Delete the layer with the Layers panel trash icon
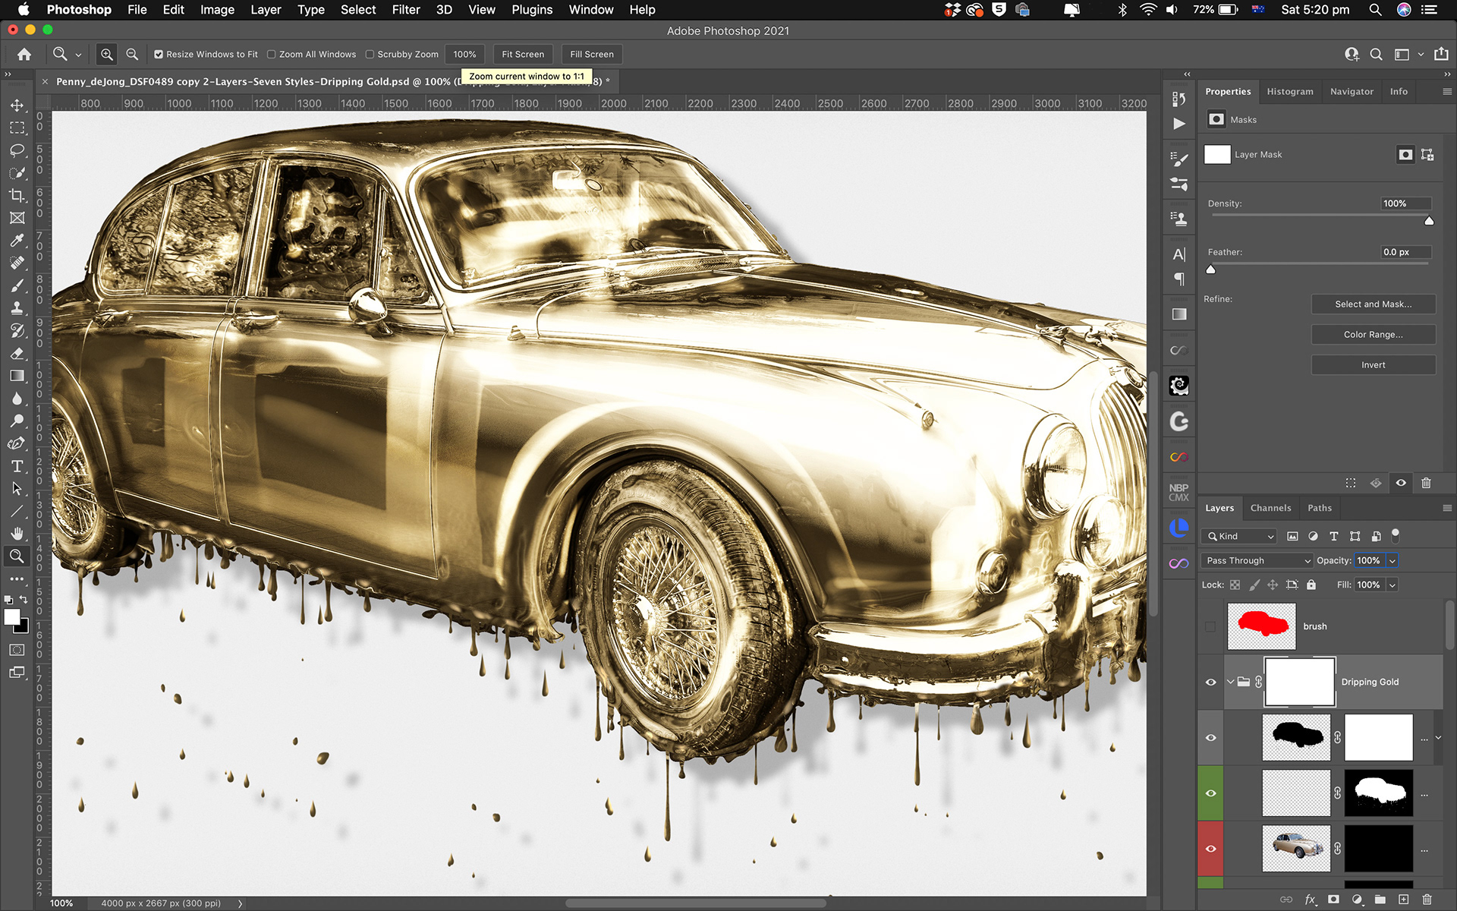 [1427, 900]
